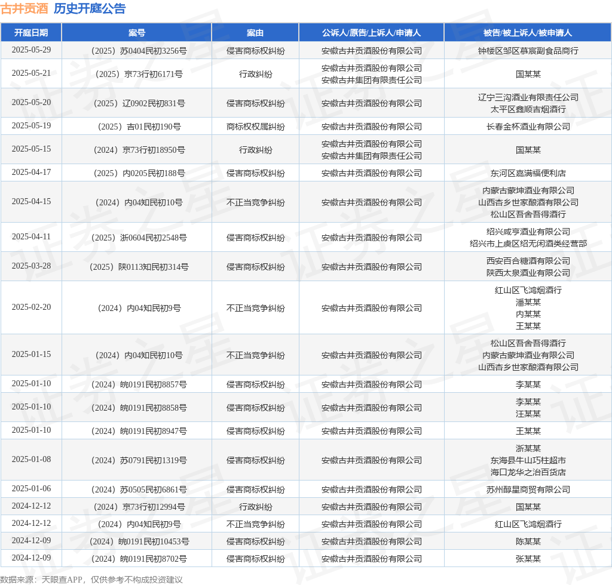Click the 公诉人/原告/上诉人/申请人 column header
Viewport: 612px width, 585px height.
tap(372, 33)
